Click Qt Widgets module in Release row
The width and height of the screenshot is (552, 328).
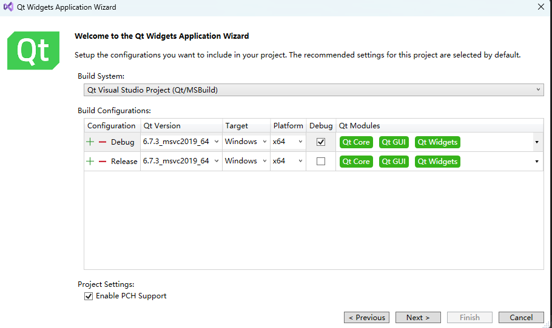[437, 162]
